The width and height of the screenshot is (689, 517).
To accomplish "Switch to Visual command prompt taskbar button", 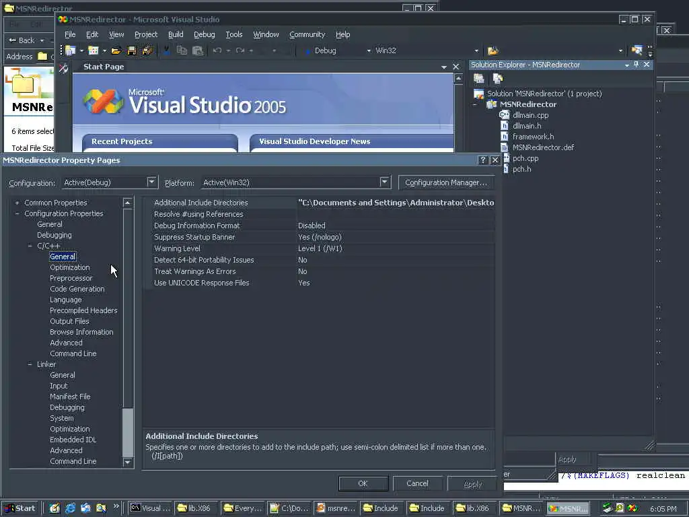I will pos(151,508).
